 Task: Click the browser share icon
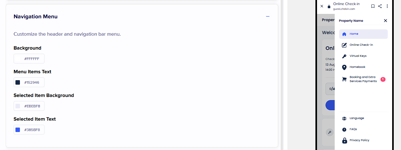pos(380,6)
